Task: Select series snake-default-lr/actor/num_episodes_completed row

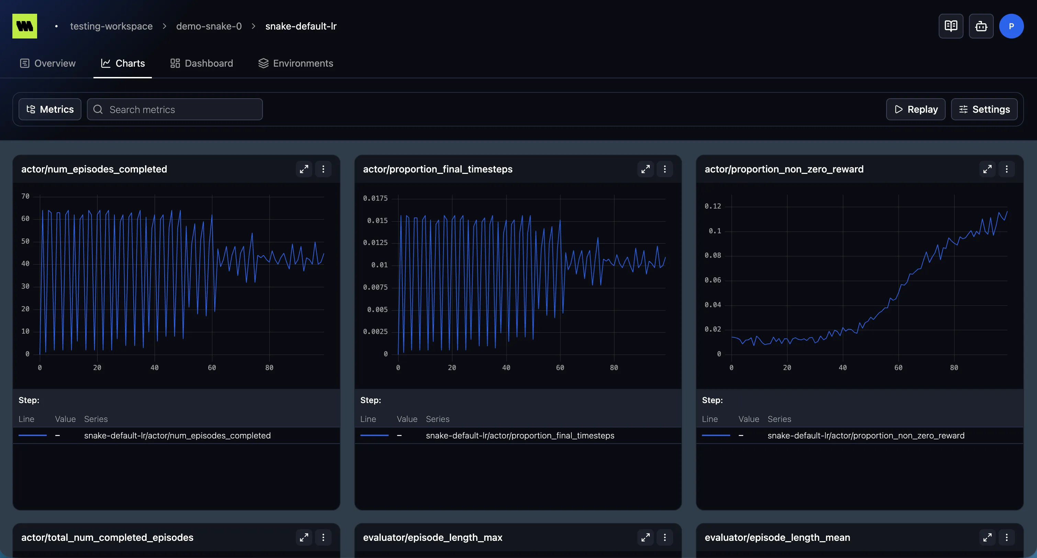Action: (x=176, y=436)
